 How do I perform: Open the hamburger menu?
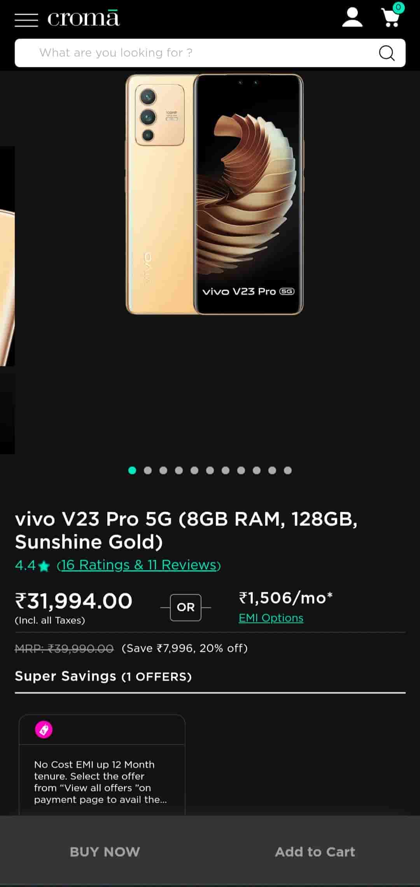pos(26,20)
